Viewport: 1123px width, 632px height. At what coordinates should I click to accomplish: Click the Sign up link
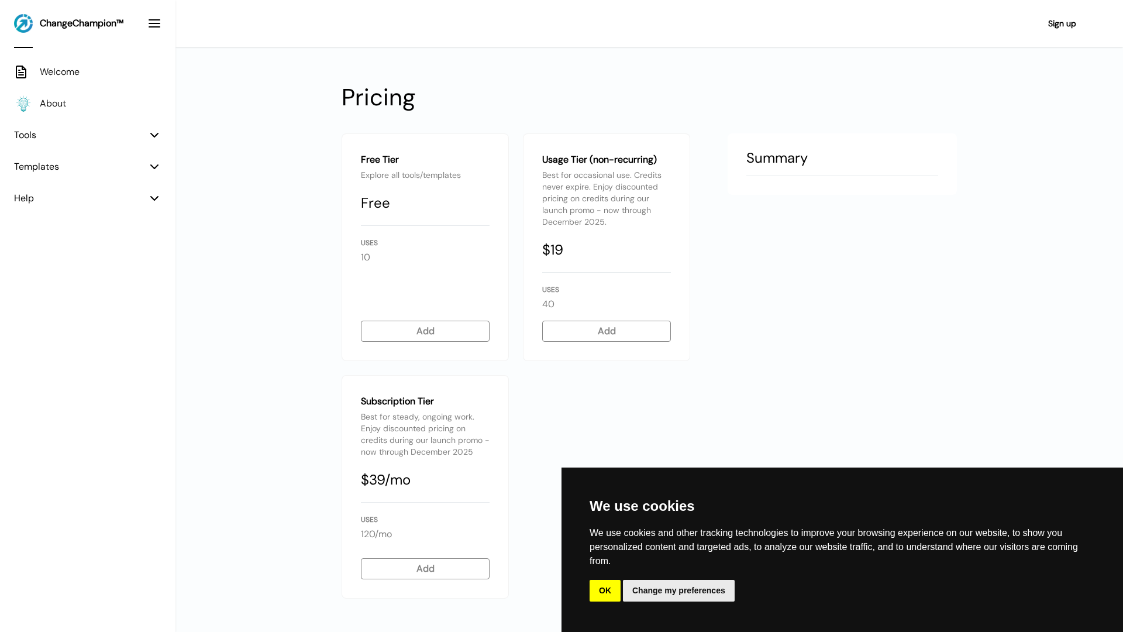(1062, 24)
